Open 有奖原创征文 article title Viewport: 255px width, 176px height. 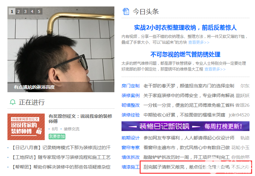point(80,119)
